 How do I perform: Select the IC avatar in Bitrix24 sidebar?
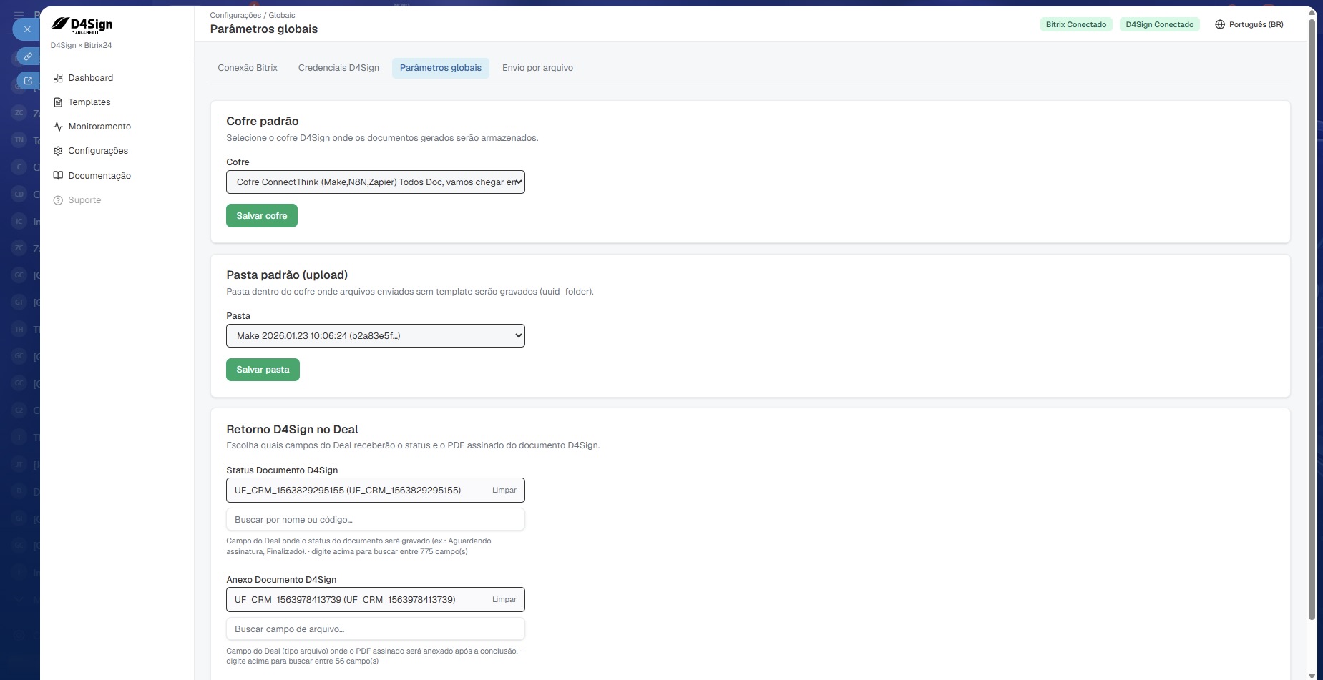click(x=19, y=222)
